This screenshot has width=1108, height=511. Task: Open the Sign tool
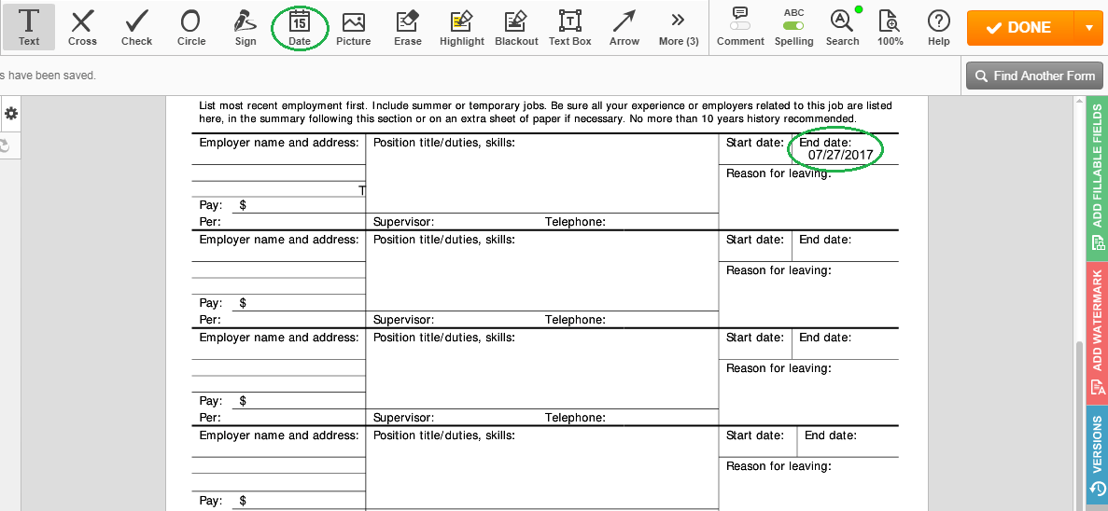coord(245,27)
